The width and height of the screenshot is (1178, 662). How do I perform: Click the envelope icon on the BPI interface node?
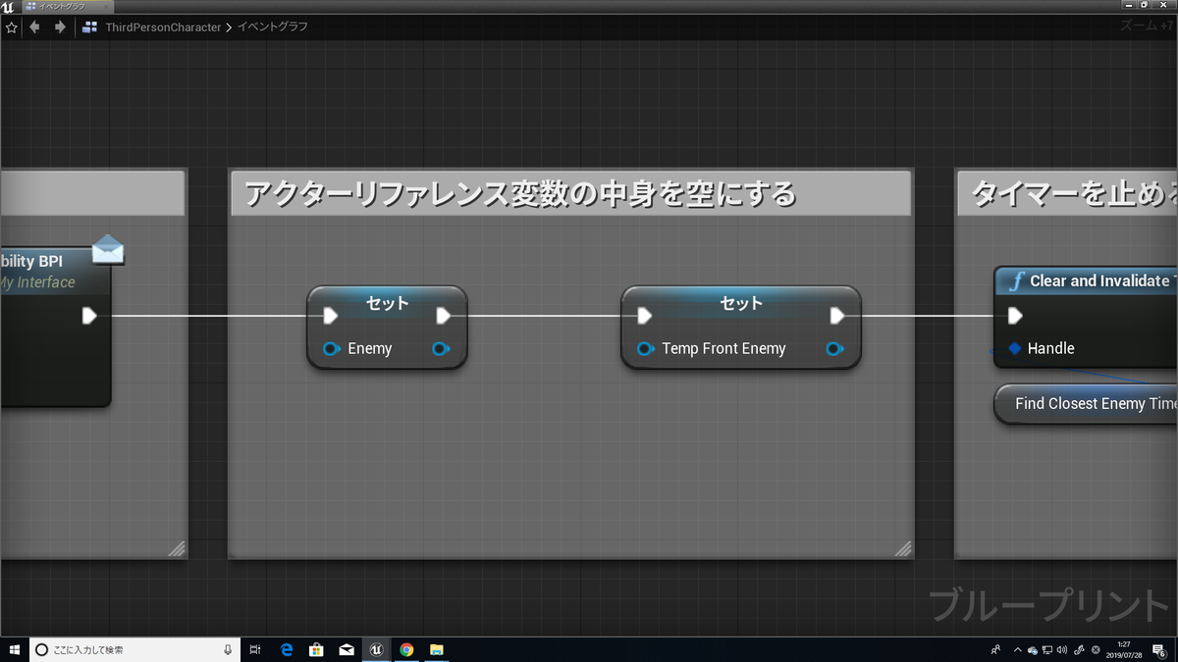108,249
